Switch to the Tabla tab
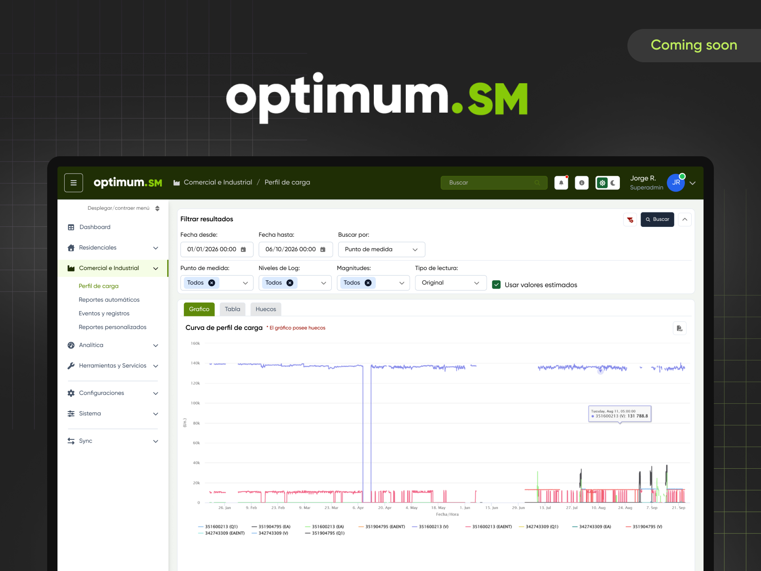 [x=232, y=309]
